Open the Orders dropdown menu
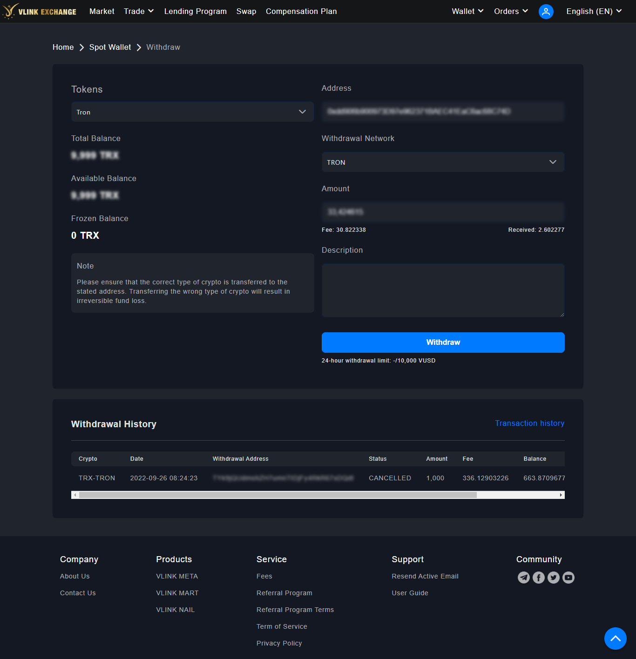 tap(511, 11)
